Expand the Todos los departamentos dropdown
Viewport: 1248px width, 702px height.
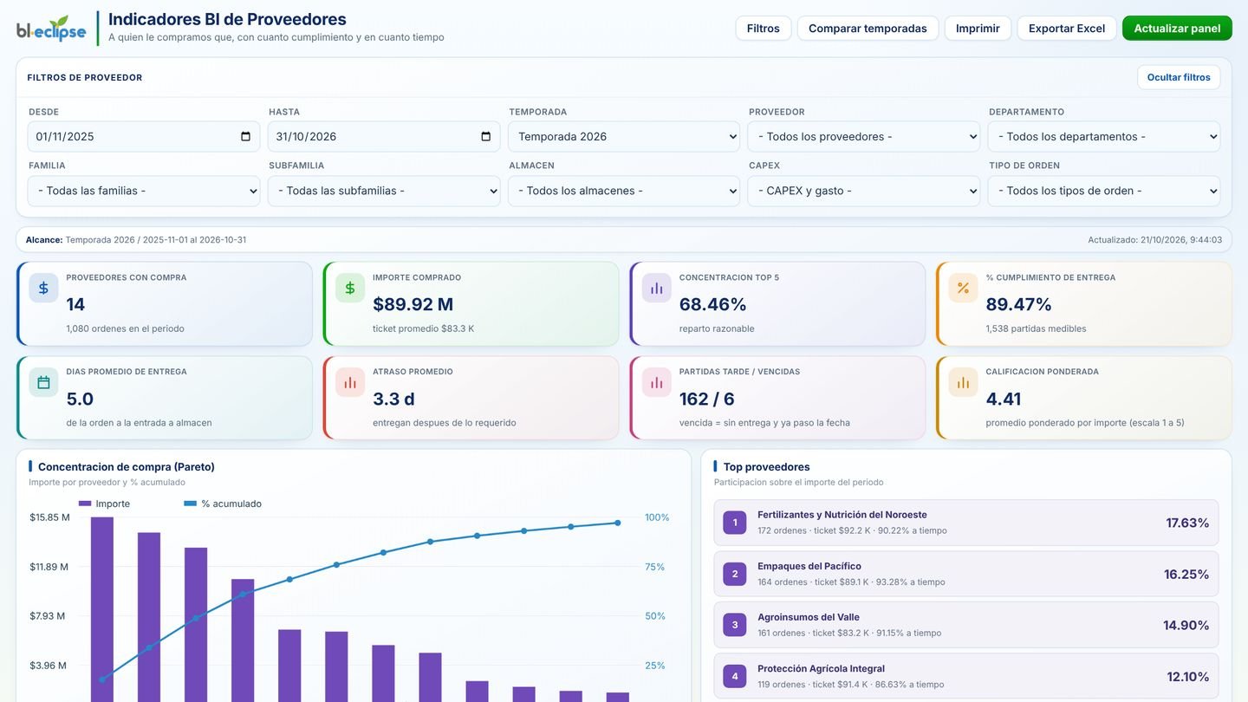pyautogui.click(x=1104, y=137)
